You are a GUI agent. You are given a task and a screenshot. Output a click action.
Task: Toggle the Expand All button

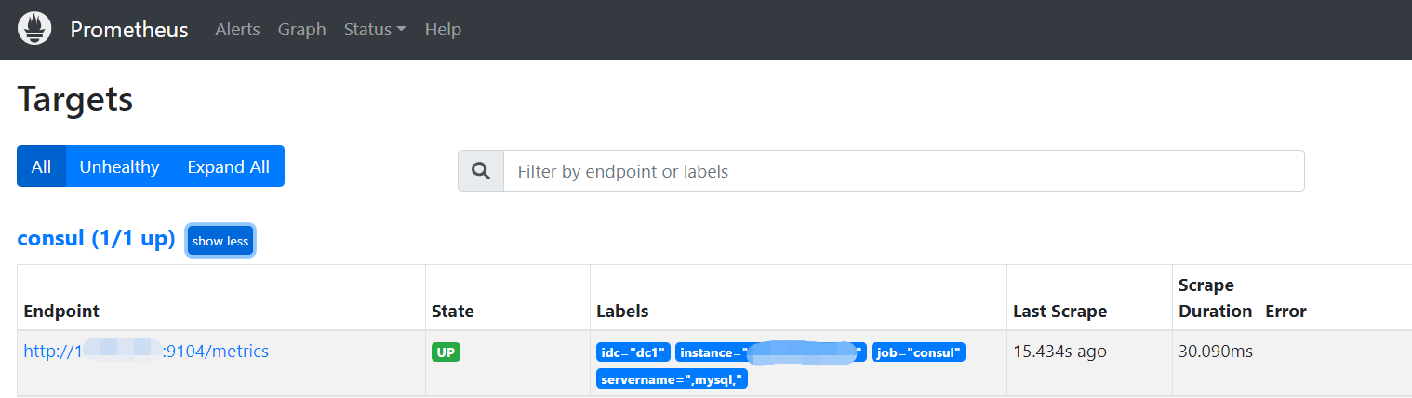pyautogui.click(x=229, y=166)
